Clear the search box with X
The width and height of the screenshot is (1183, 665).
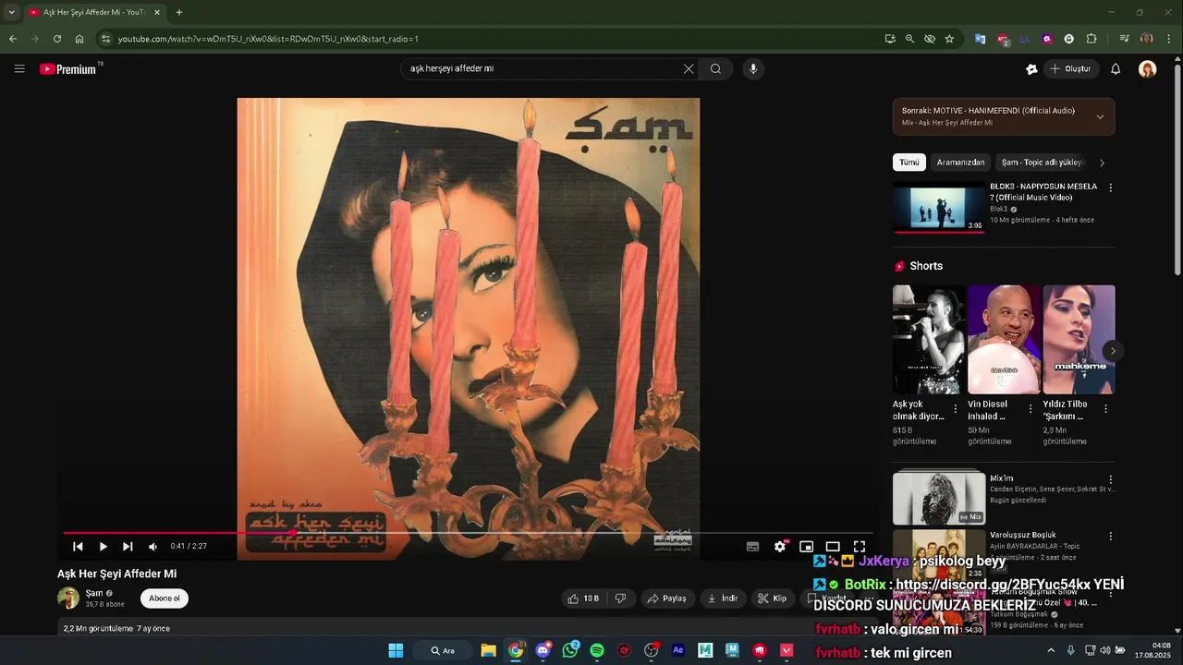tap(689, 68)
